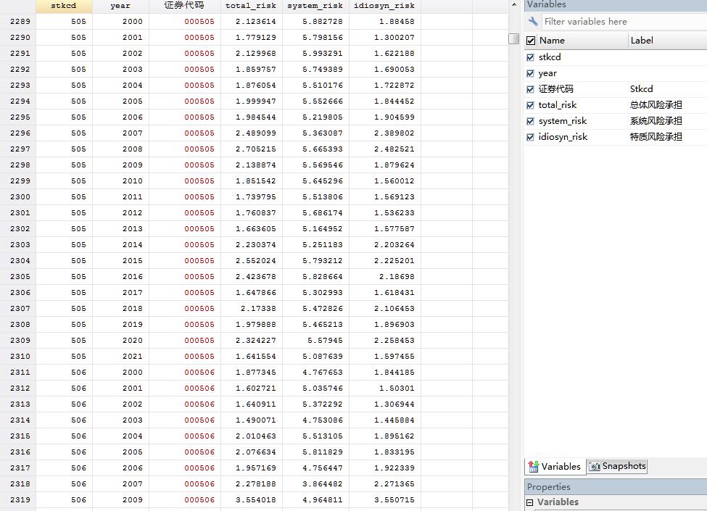
Task: Click system_risk cell 5.164952
Action: click(315, 229)
